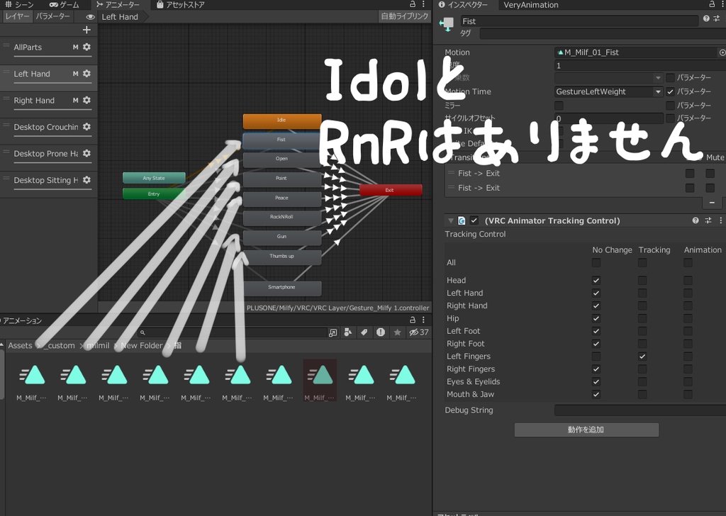Click the _custom breadcrumb in the path bar
The image size is (726, 516).
(x=60, y=346)
